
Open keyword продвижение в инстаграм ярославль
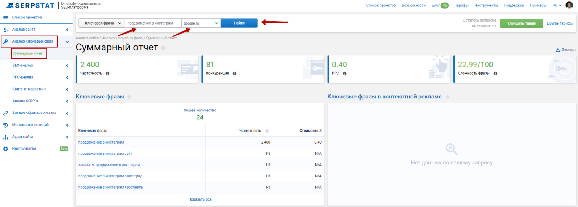(111, 187)
